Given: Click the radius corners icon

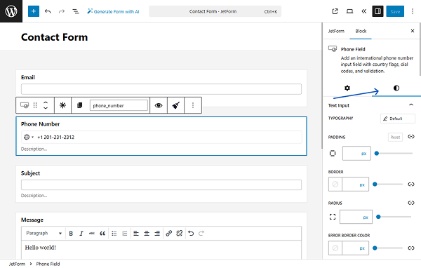Looking at the screenshot, I should pos(333,217).
